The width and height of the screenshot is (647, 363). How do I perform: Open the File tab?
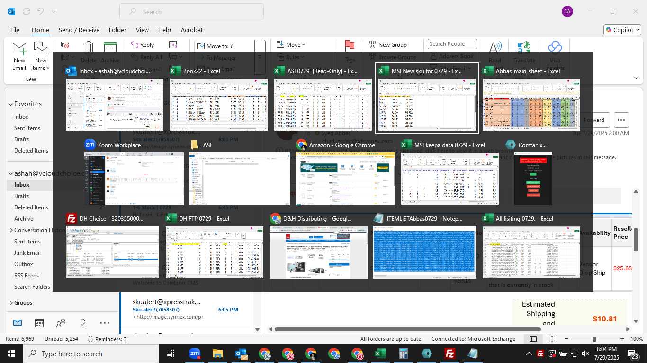pos(15,30)
